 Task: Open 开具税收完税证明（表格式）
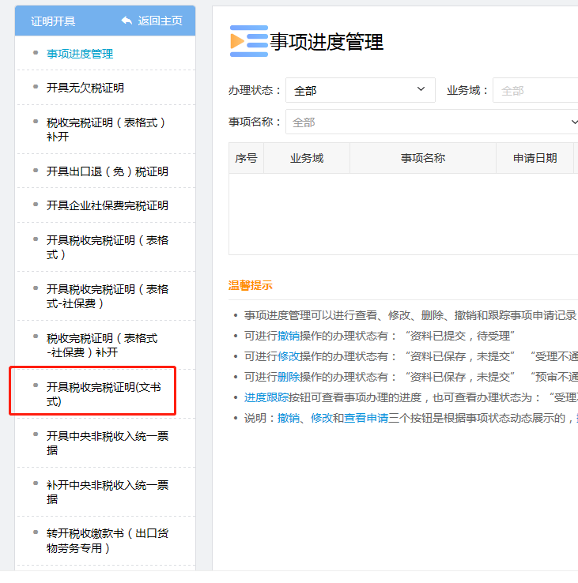coord(108,247)
